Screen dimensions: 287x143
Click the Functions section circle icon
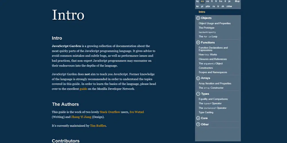[198, 42]
